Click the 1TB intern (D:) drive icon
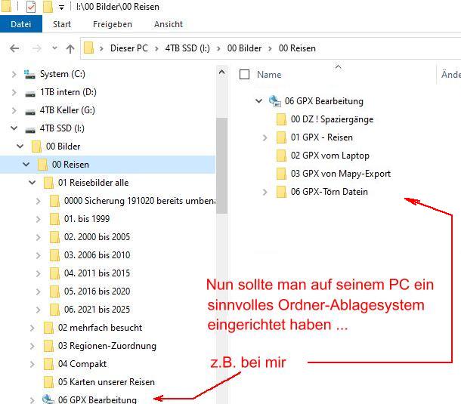 coord(29,92)
